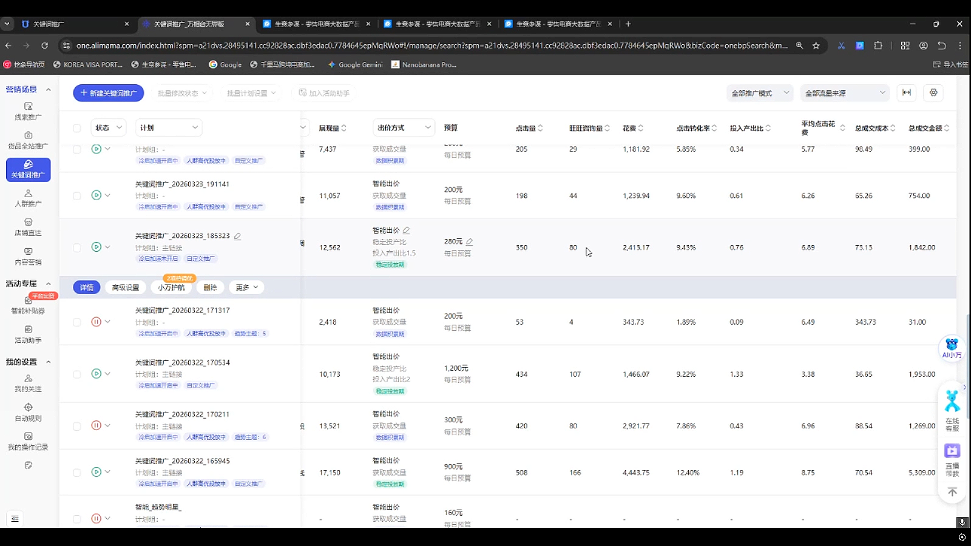
Task: Sort by the 花费 column header
Action: pyautogui.click(x=632, y=128)
